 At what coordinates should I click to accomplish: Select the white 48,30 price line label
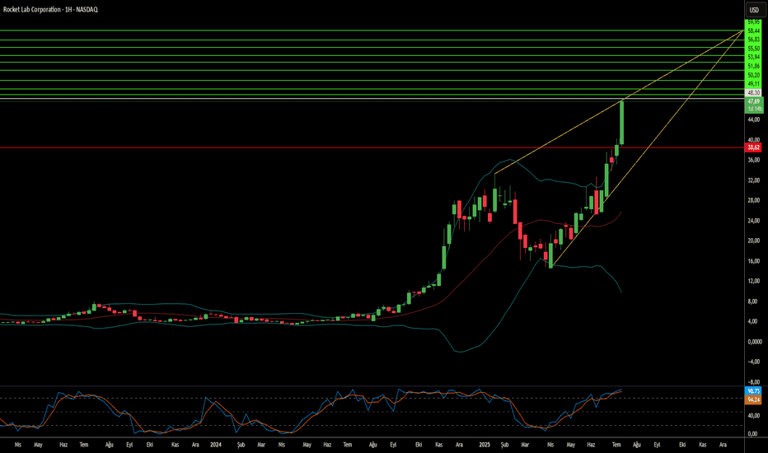click(x=753, y=92)
